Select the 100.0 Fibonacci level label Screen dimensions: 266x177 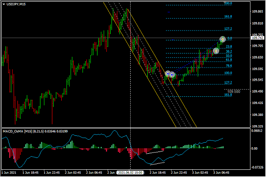point(228,73)
